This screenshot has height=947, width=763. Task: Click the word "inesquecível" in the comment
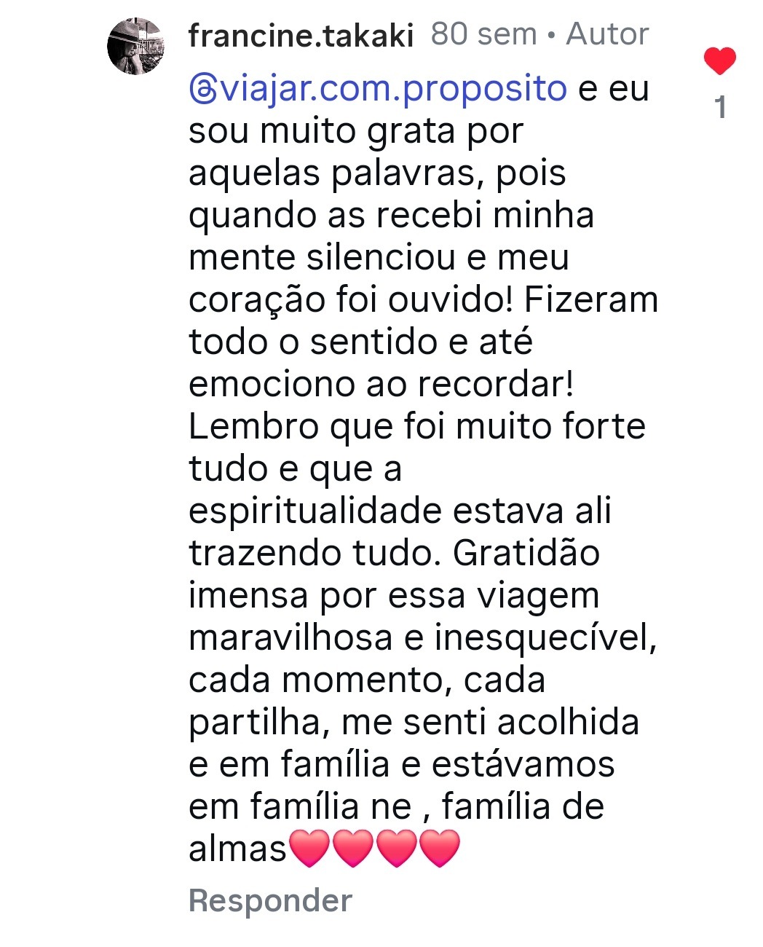click(545, 637)
